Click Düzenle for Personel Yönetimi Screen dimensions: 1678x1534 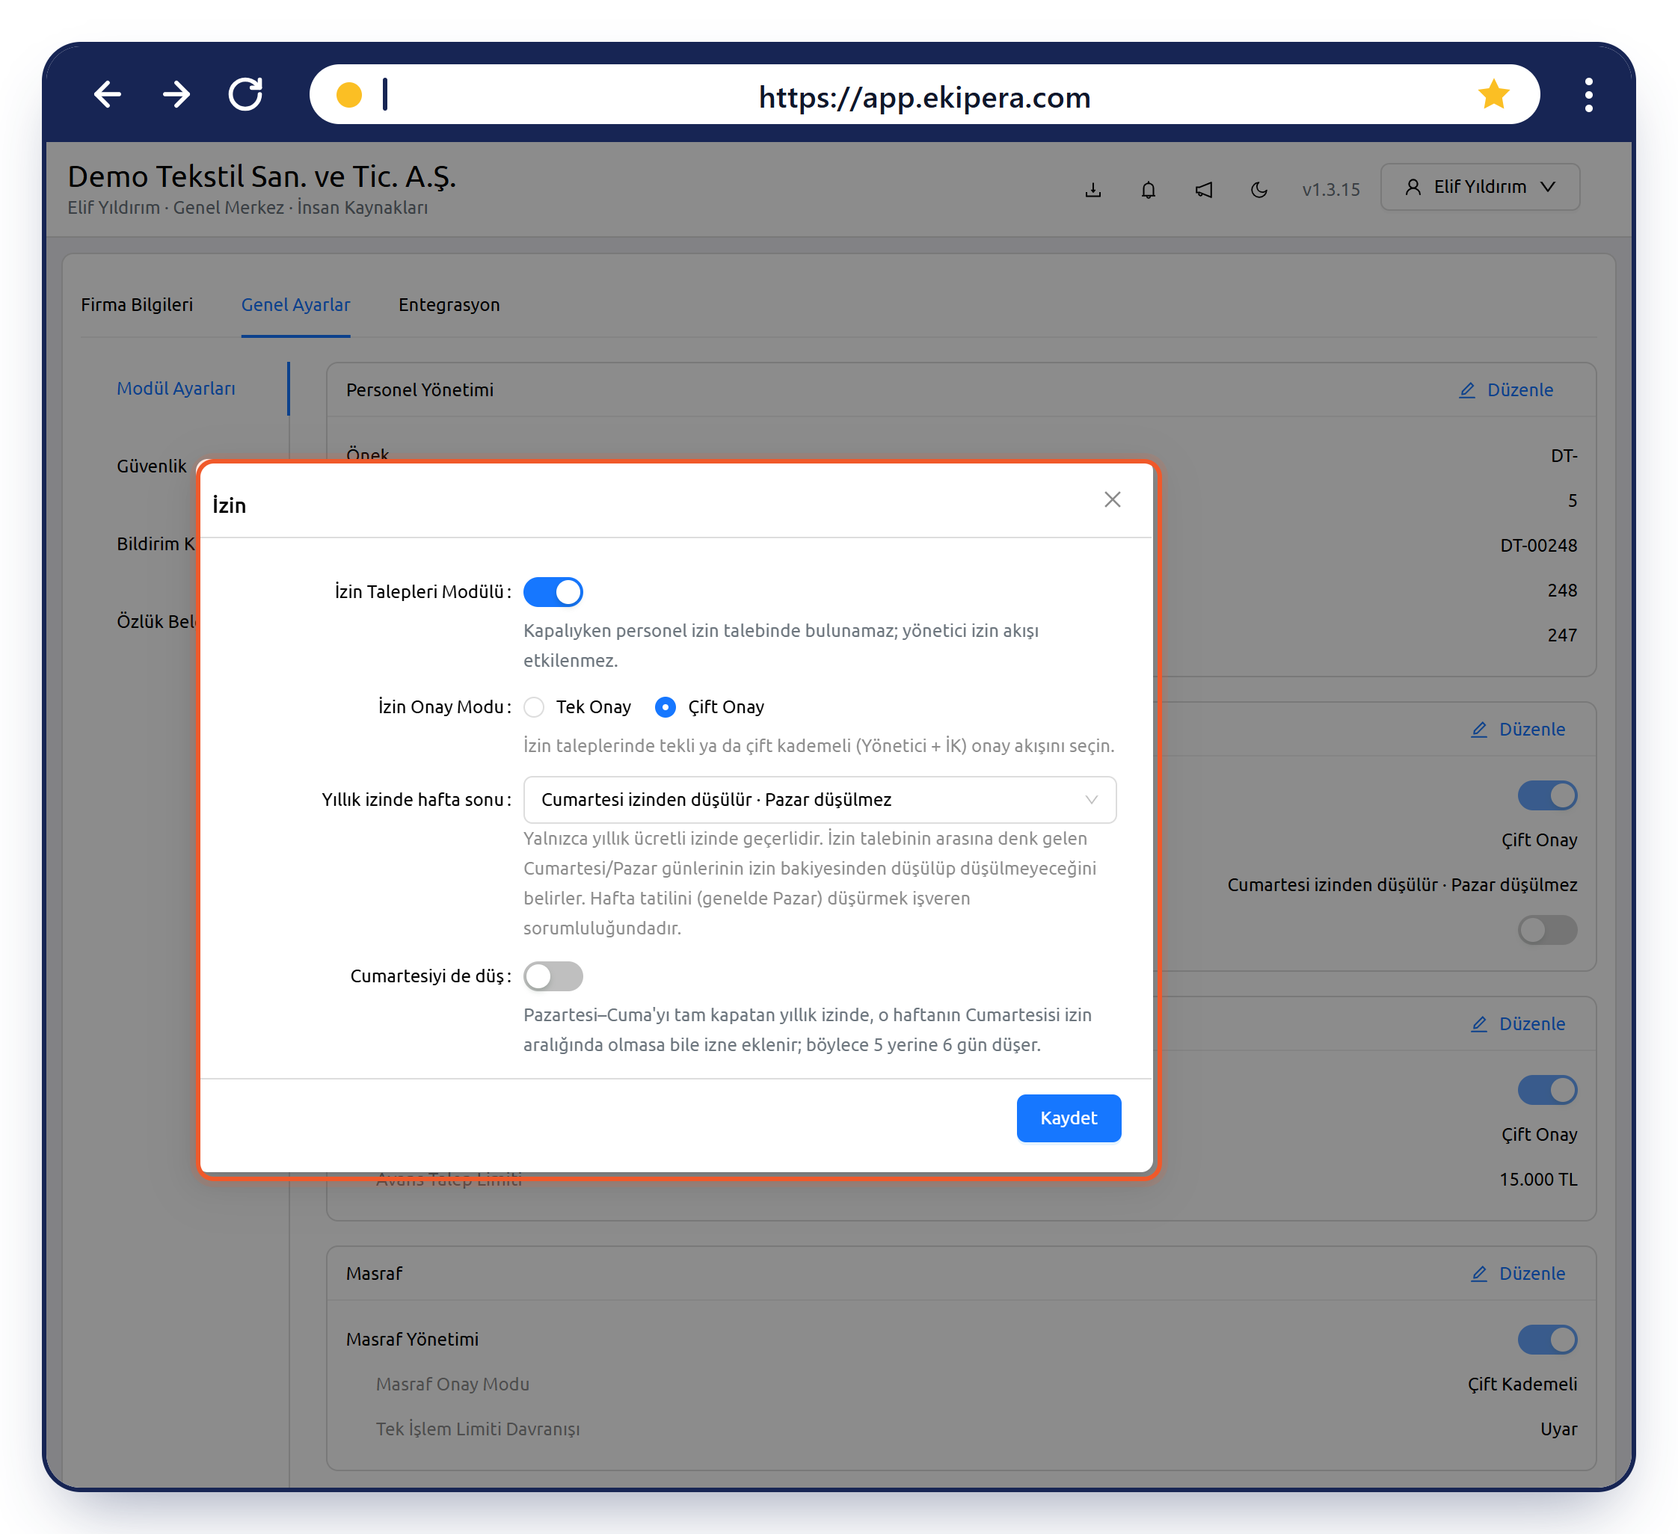pos(1506,389)
